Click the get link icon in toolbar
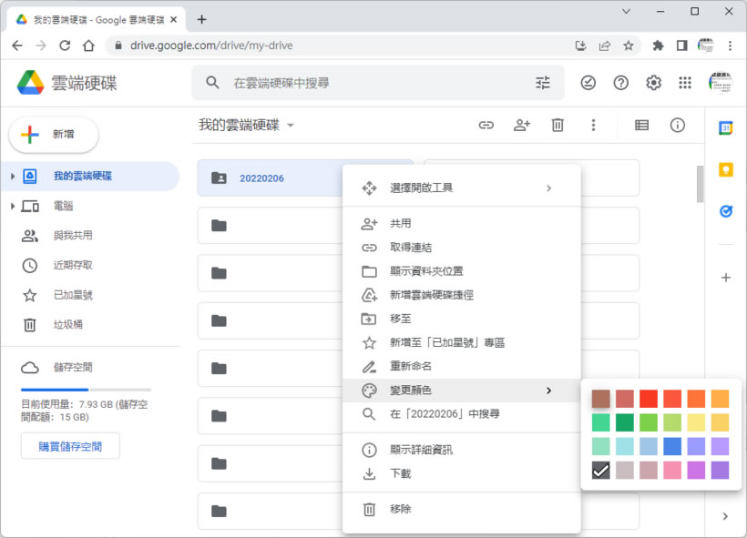 coord(486,126)
